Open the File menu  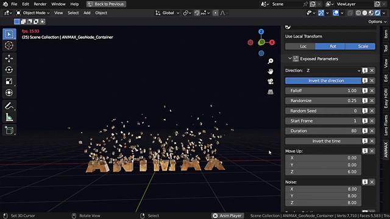point(14,4)
